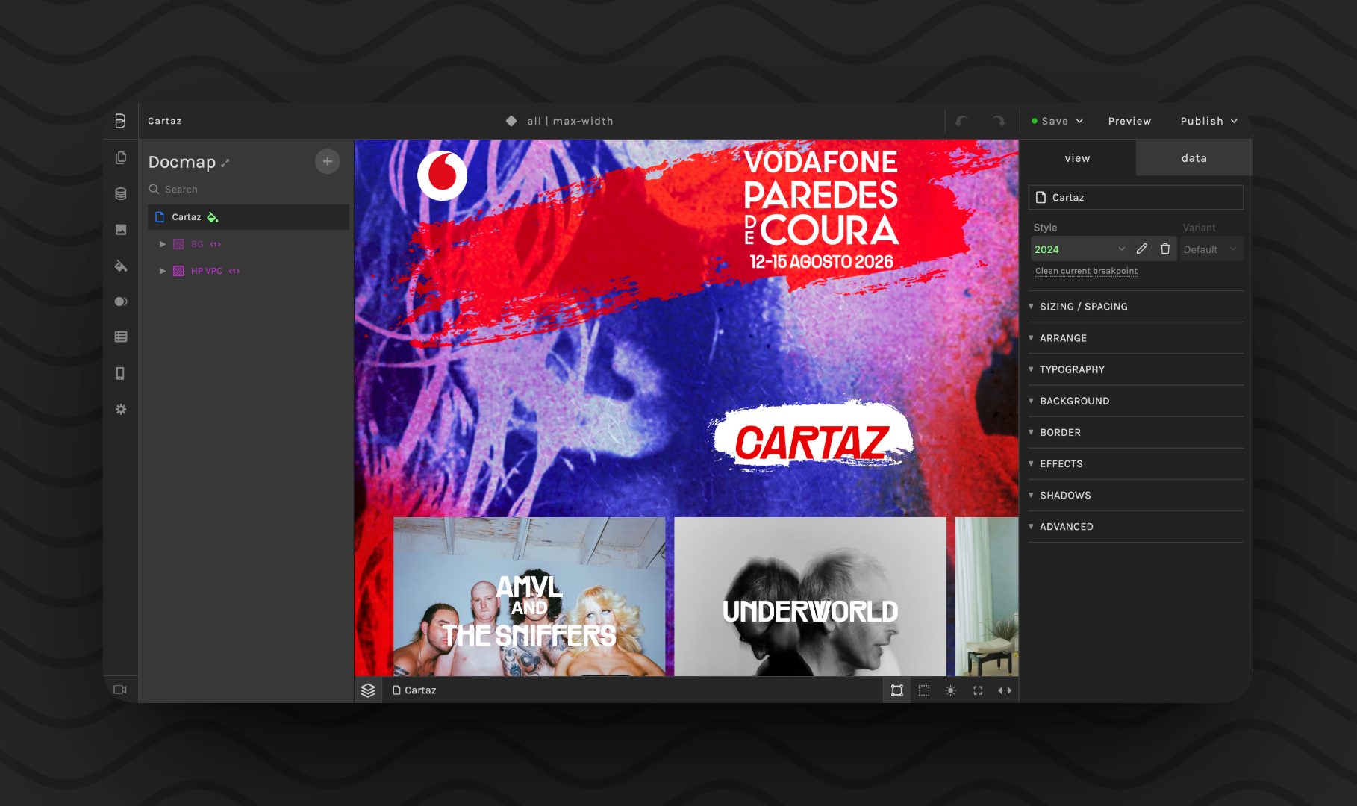The width and height of the screenshot is (1357, 806).
Task: Toggle the dashed selection outline mode
Action: [x=923, y=690]
